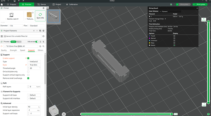
Task: Uncheck Enable support checkbox
Action: [x=28, y=58]
